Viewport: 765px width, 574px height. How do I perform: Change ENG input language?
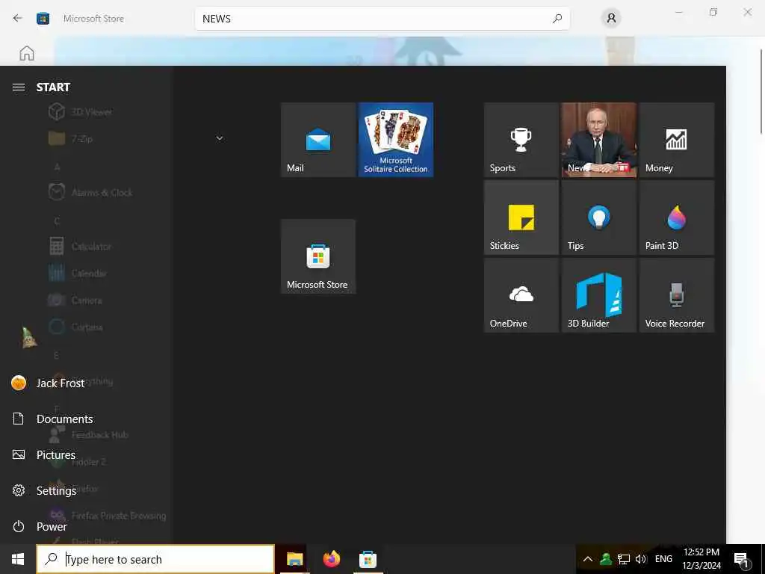click(663, 559)
